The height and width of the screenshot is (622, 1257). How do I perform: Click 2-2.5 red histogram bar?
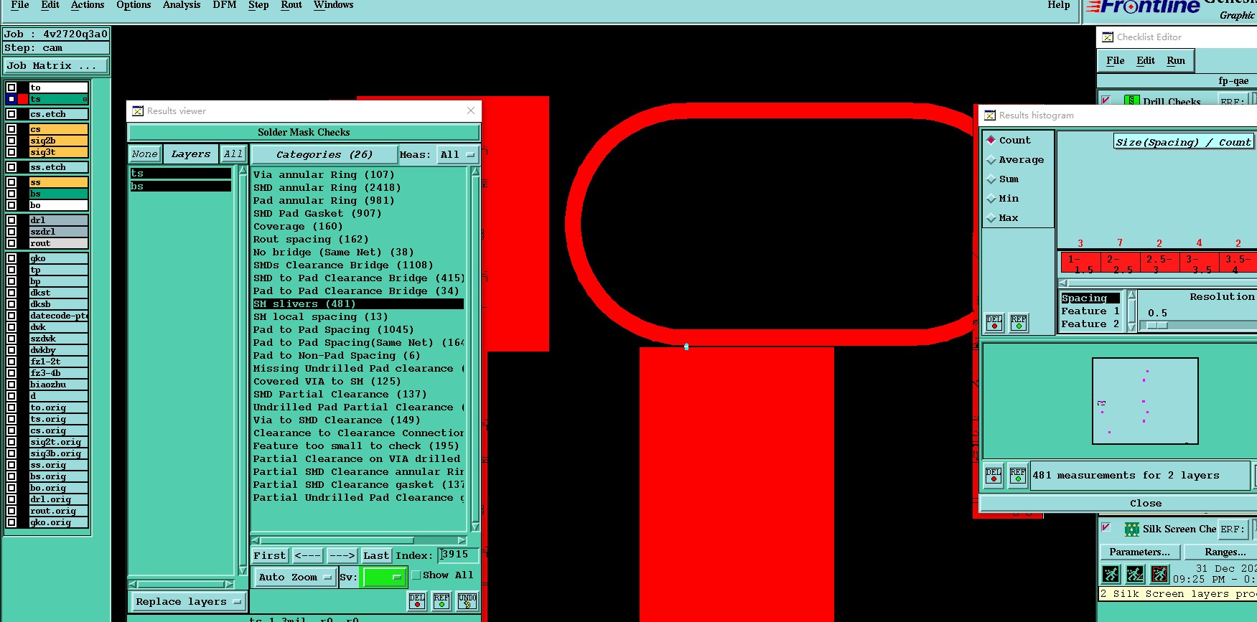click(1119, 263)
